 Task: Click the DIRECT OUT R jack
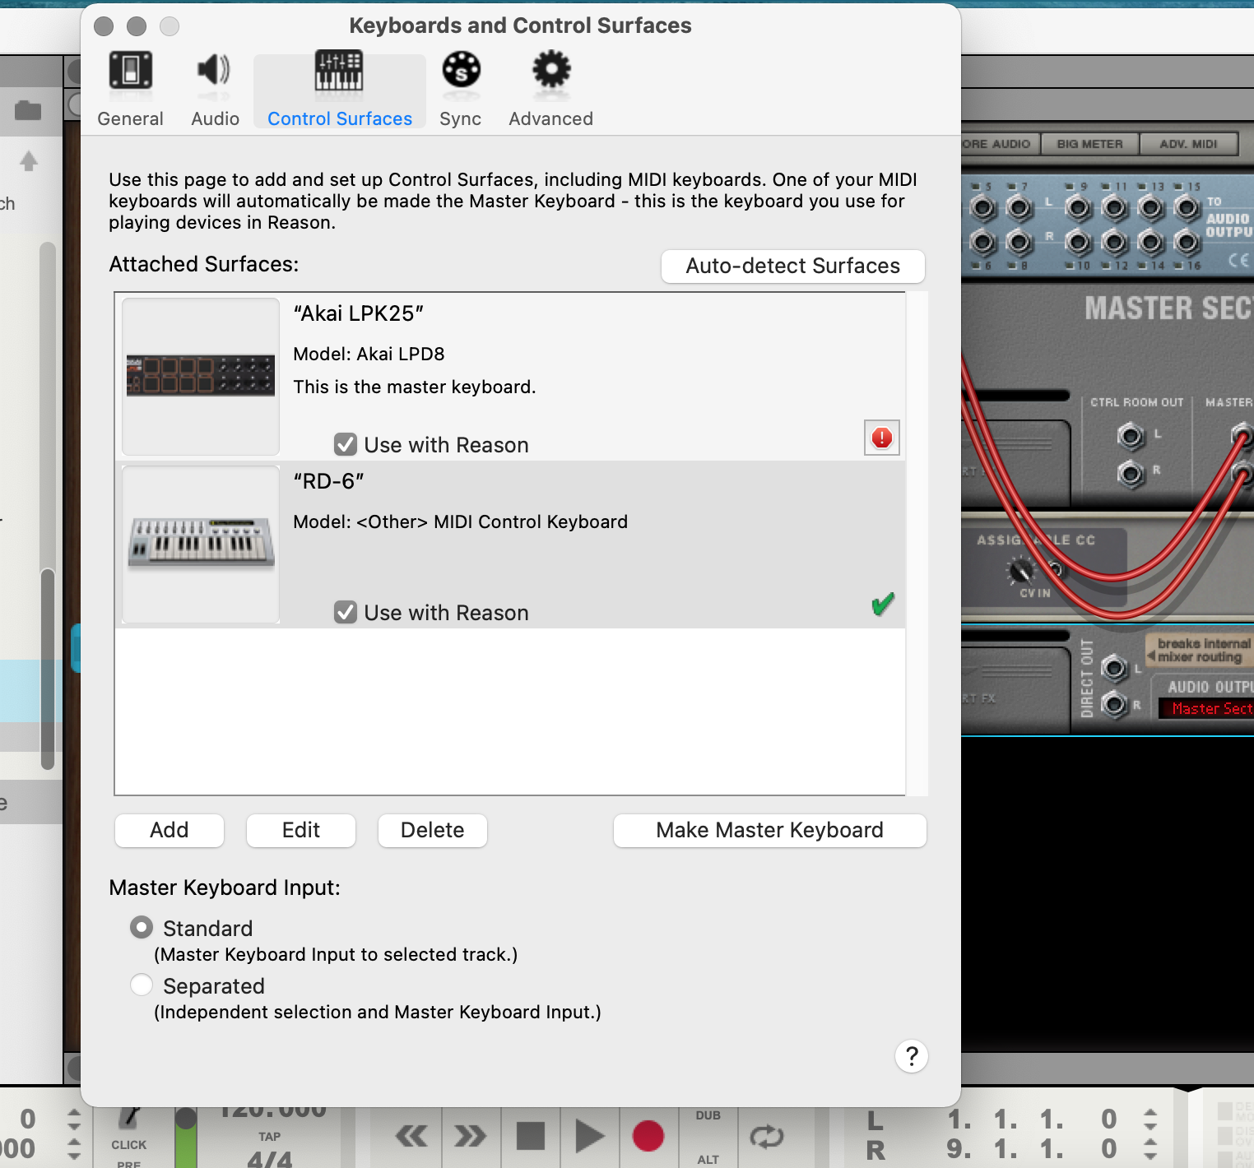[1114, 704]
